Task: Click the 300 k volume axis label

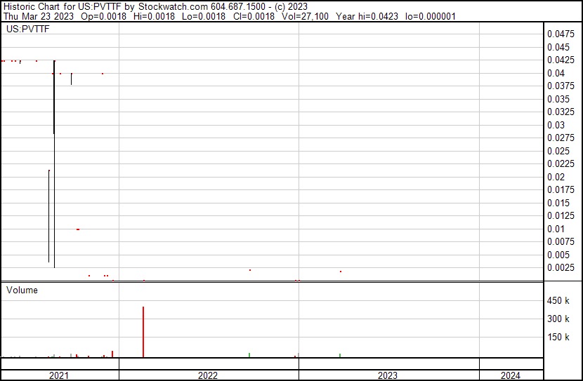Action: click(558, 319)
